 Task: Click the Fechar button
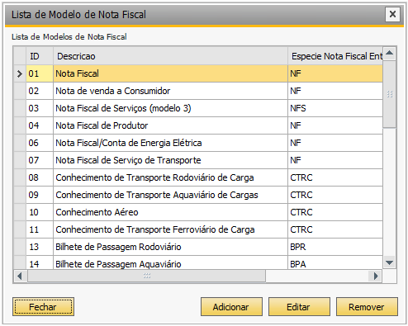(43, 307)
